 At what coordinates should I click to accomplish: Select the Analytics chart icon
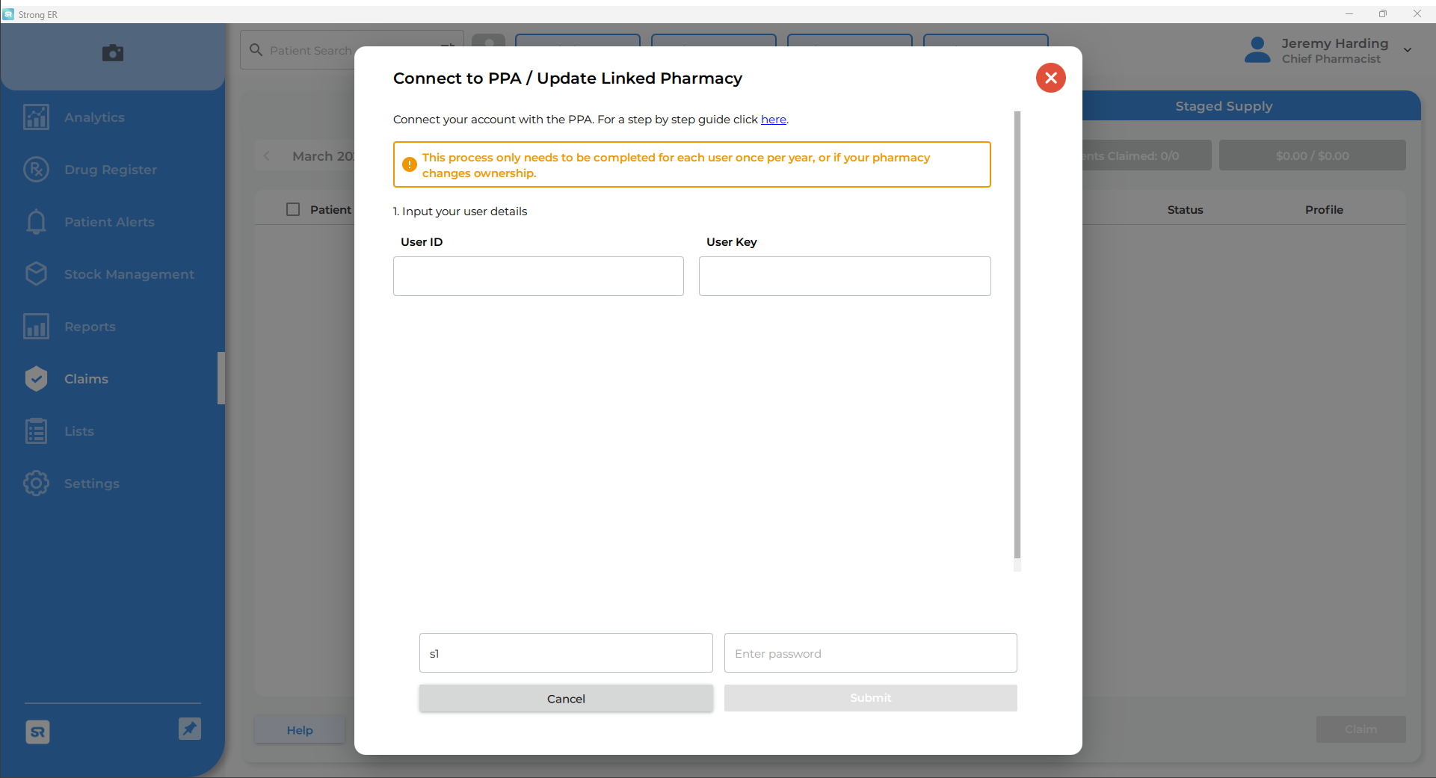[35, 117]
